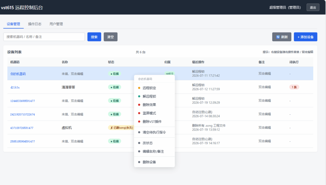326x185 pixels.
Task: Click the 共 6 台 device count text
Action: click(x=140, y=52)
